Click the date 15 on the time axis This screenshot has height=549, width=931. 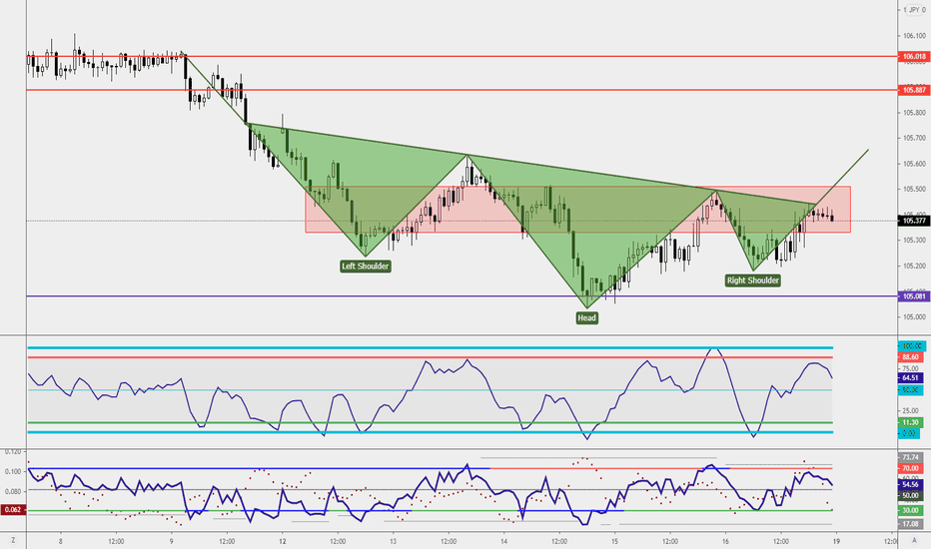point(615,541)
